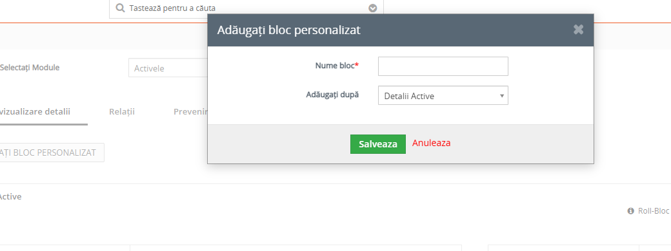Cancel with the Anuleaza link
671x251 pixels.
[x=432, y=143]
